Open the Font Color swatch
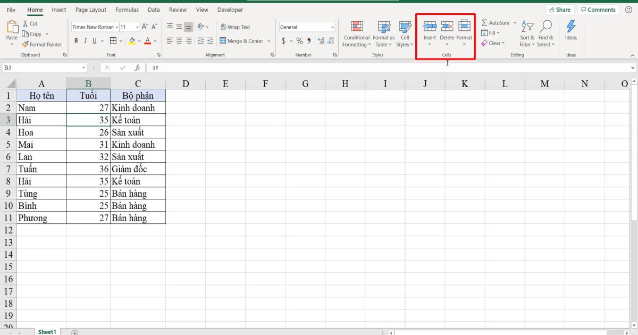This screenshot has width=638, height=335. point(147,40)
